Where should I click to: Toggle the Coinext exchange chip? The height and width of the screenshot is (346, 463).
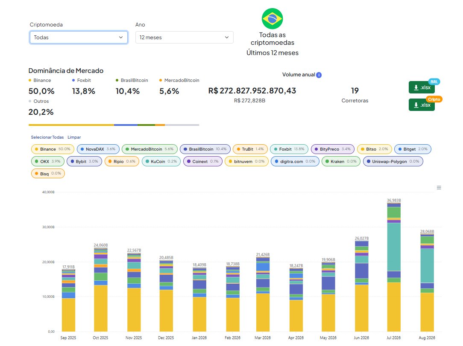(x=202, y=161)
